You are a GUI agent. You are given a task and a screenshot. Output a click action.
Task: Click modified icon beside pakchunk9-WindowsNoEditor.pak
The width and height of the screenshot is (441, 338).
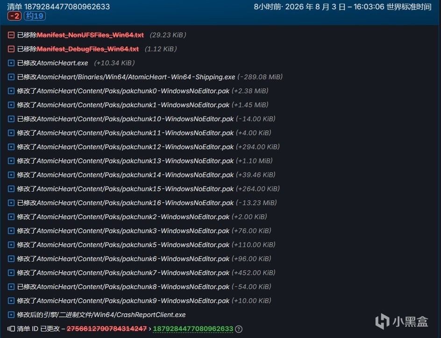click(11, 301)
